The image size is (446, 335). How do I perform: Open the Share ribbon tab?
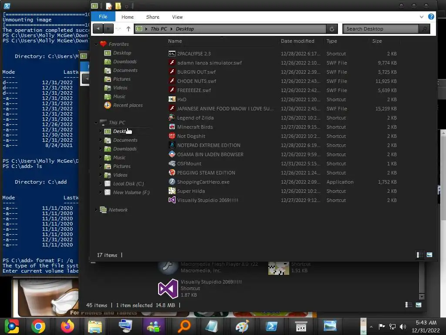(x=153, y=17)
